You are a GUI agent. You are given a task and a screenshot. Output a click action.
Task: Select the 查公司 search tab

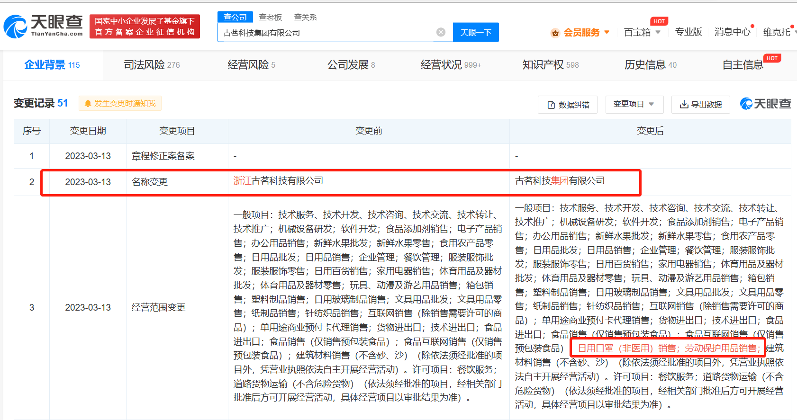click(x=235, y=17)
